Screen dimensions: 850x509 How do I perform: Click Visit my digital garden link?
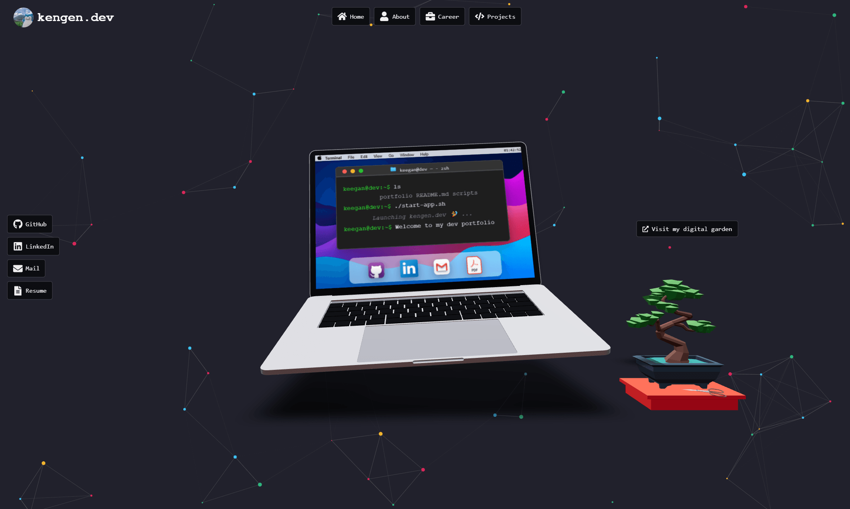pyautogui.click(x=688, y=229)
